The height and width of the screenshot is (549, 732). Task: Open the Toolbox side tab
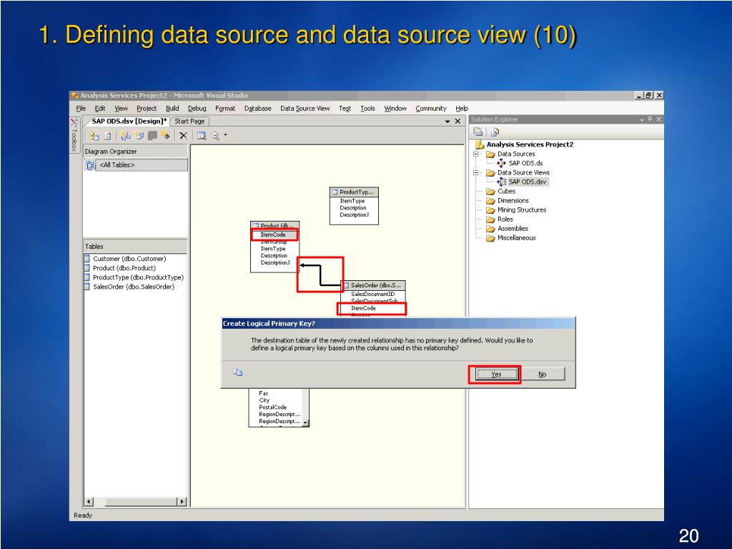pyautogui.click(x=74, y=134)
